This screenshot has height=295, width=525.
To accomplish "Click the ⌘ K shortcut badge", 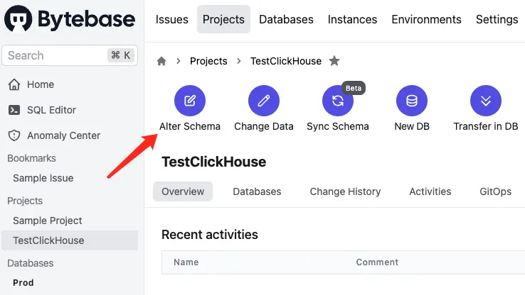I will point(121,55).
